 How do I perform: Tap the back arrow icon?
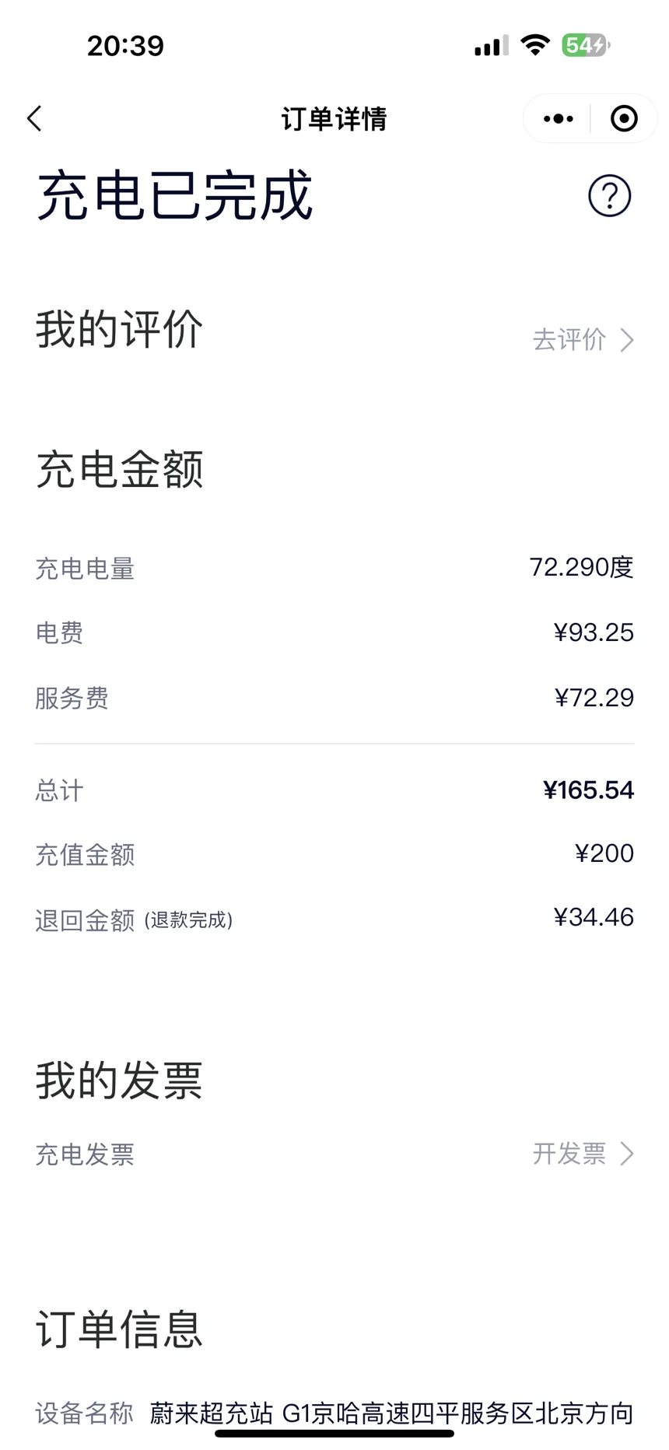pyautogui.click(x=34, y=119)
